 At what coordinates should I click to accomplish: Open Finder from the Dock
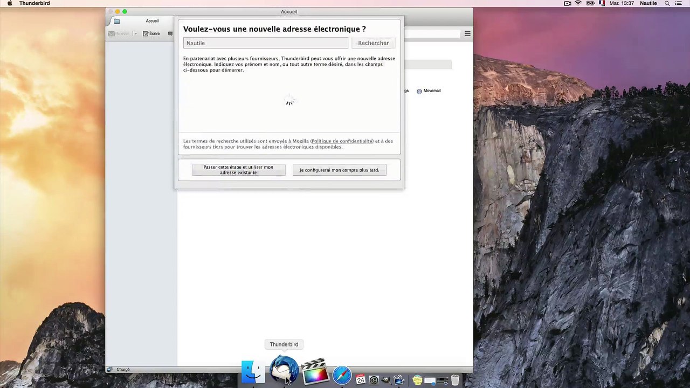tap(253, 371)
